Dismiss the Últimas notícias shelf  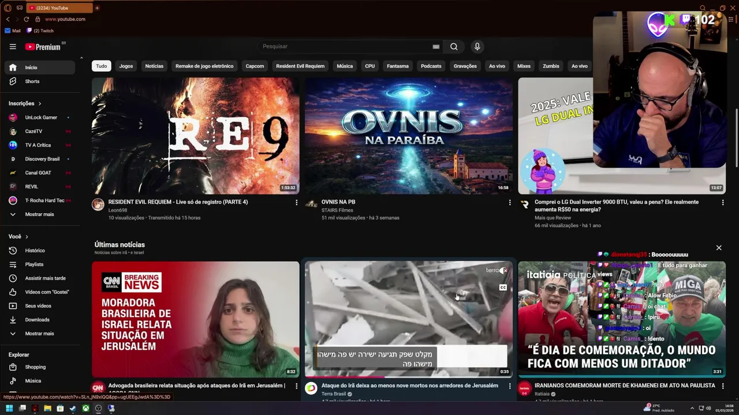click(719, 248)
